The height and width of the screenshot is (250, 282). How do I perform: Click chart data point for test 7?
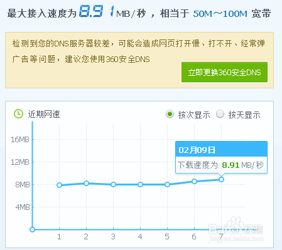(x=221, y=179)
